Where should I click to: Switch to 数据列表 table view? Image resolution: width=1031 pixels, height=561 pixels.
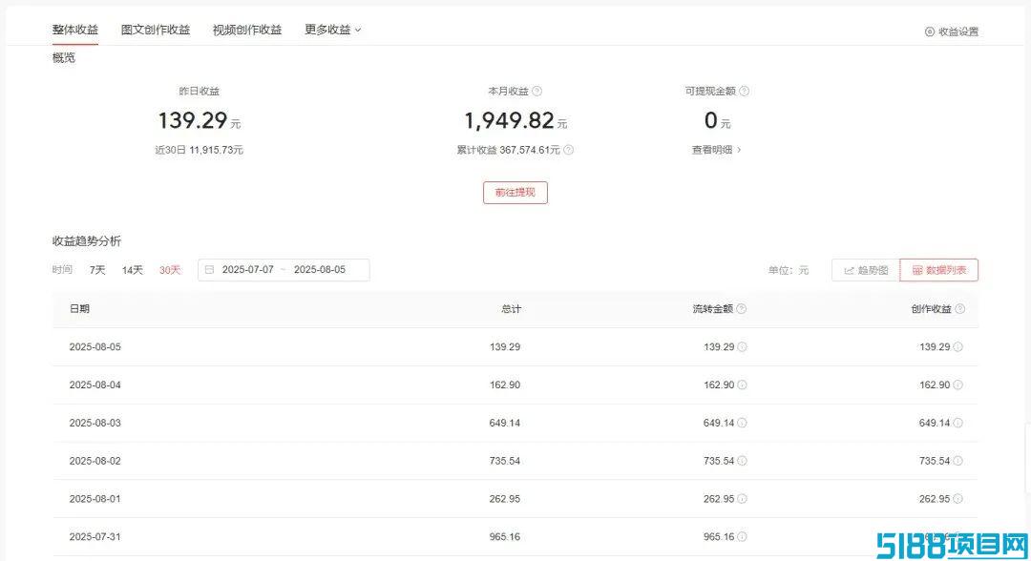(939, 270)
